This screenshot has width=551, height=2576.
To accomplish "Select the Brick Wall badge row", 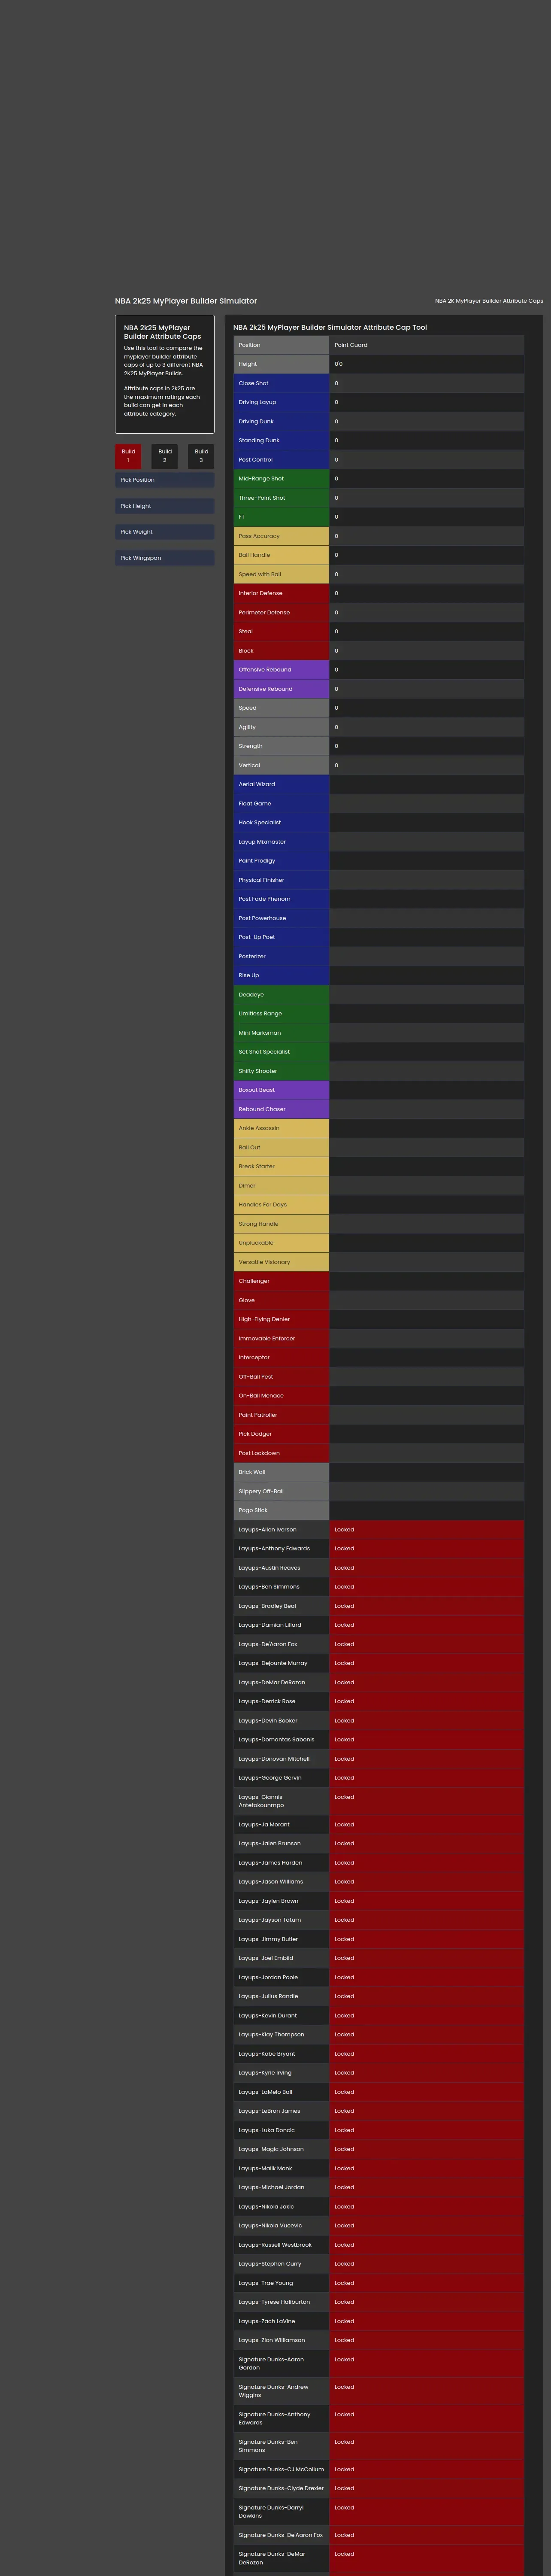I will pos(379,1472).
